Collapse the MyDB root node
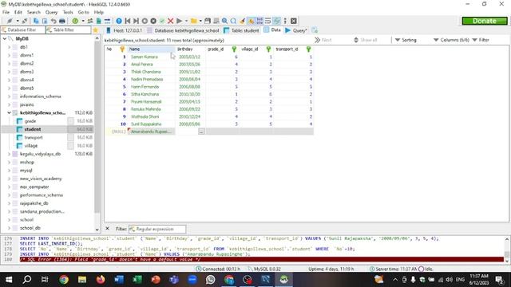Image resolution: width=511 pixels, height=287 pixels. tap(5, 38)
